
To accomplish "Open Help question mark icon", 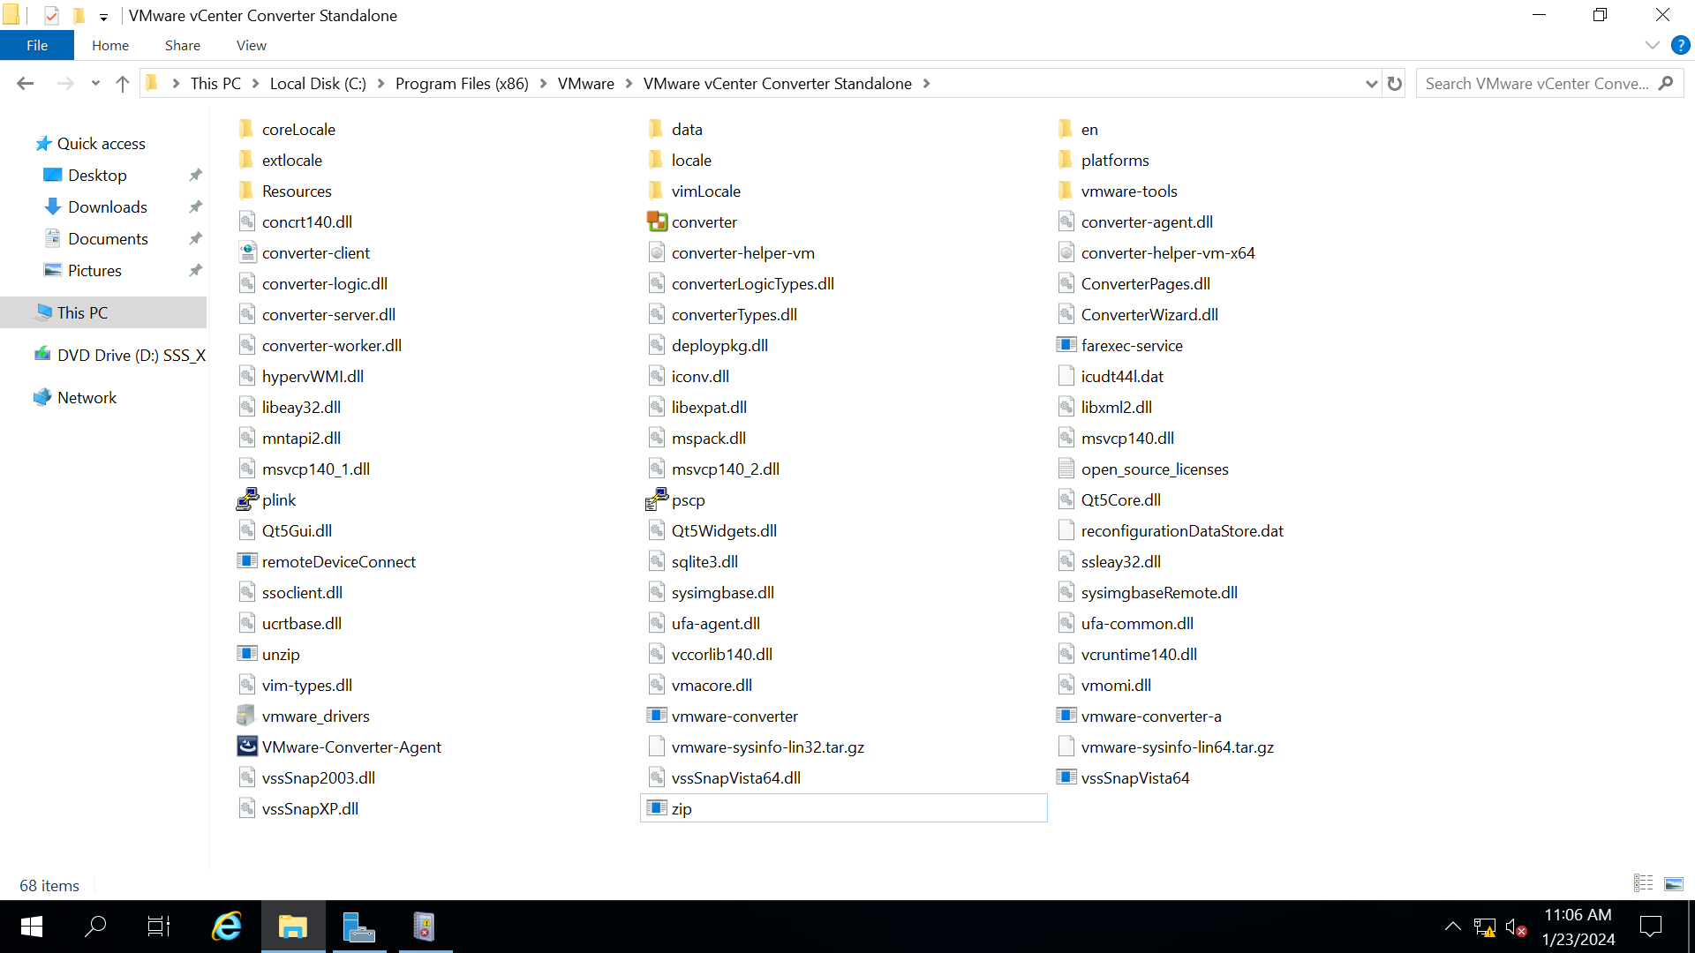I will [x=1680, y=45].
